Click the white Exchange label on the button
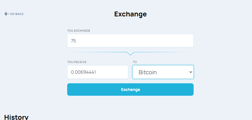Viewport: 252px width, 120px height. (x=130, y=90)
